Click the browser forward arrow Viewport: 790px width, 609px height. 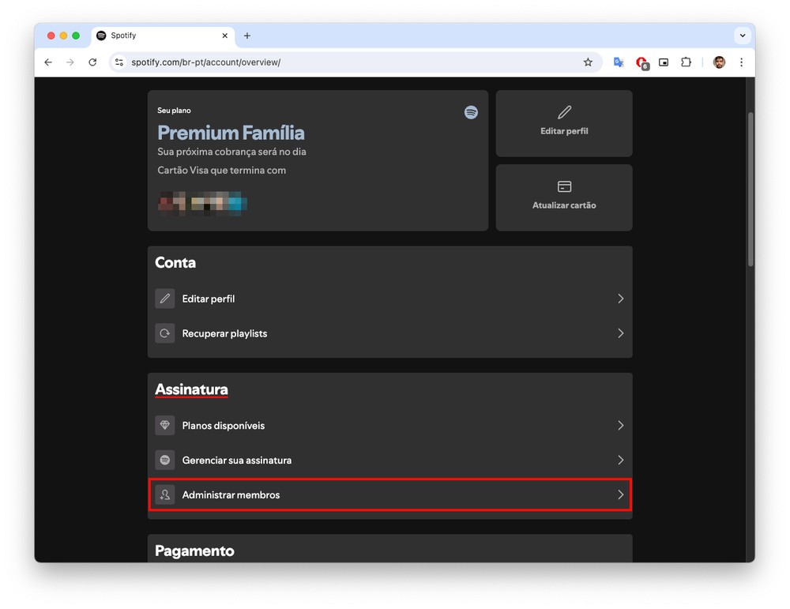pyautogui.click(x=70, y=62)
